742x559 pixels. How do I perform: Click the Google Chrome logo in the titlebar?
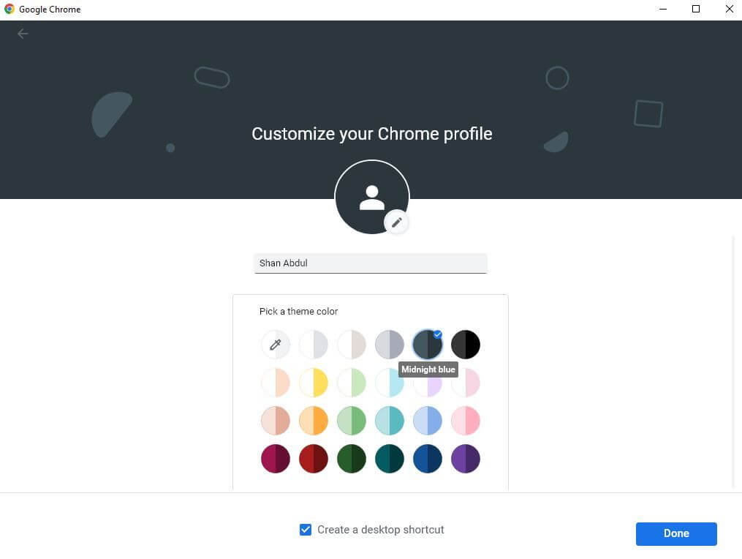click(10, 9)
